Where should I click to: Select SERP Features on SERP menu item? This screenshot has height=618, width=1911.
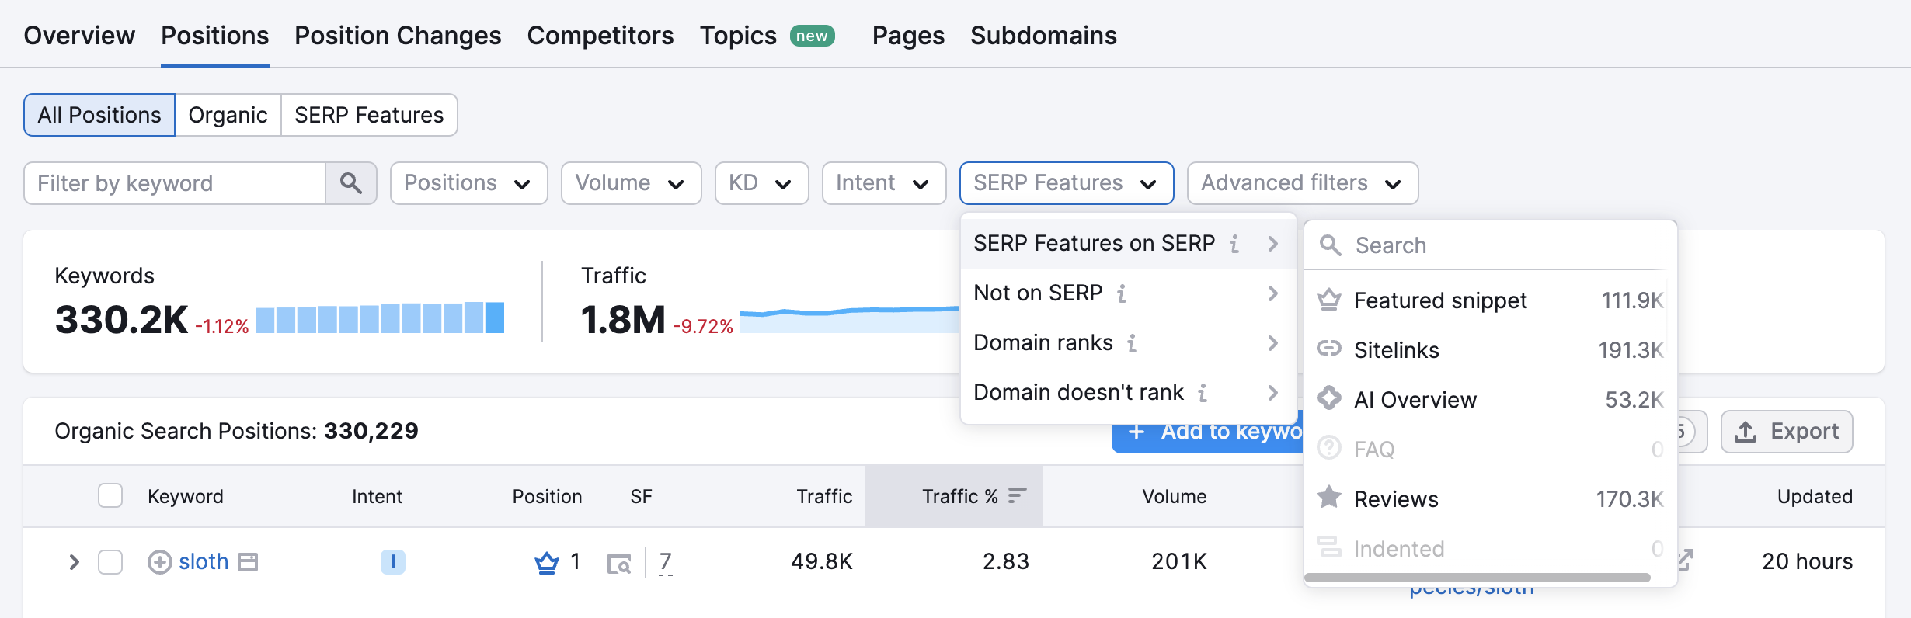coord(1128,244)
